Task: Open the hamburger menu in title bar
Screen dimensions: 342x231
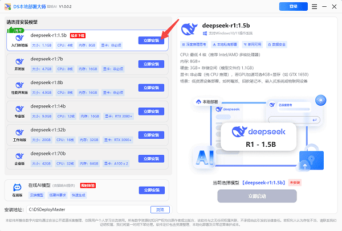Action: point(315,7)
